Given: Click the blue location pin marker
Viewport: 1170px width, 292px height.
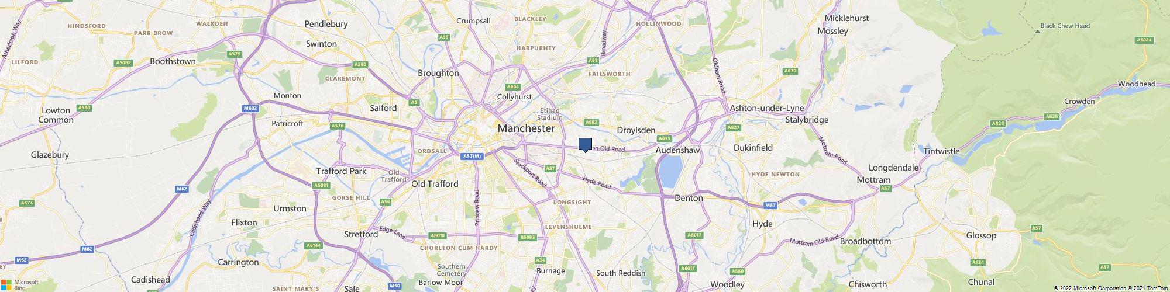Looking at the screenshot, I should (585, 145).
